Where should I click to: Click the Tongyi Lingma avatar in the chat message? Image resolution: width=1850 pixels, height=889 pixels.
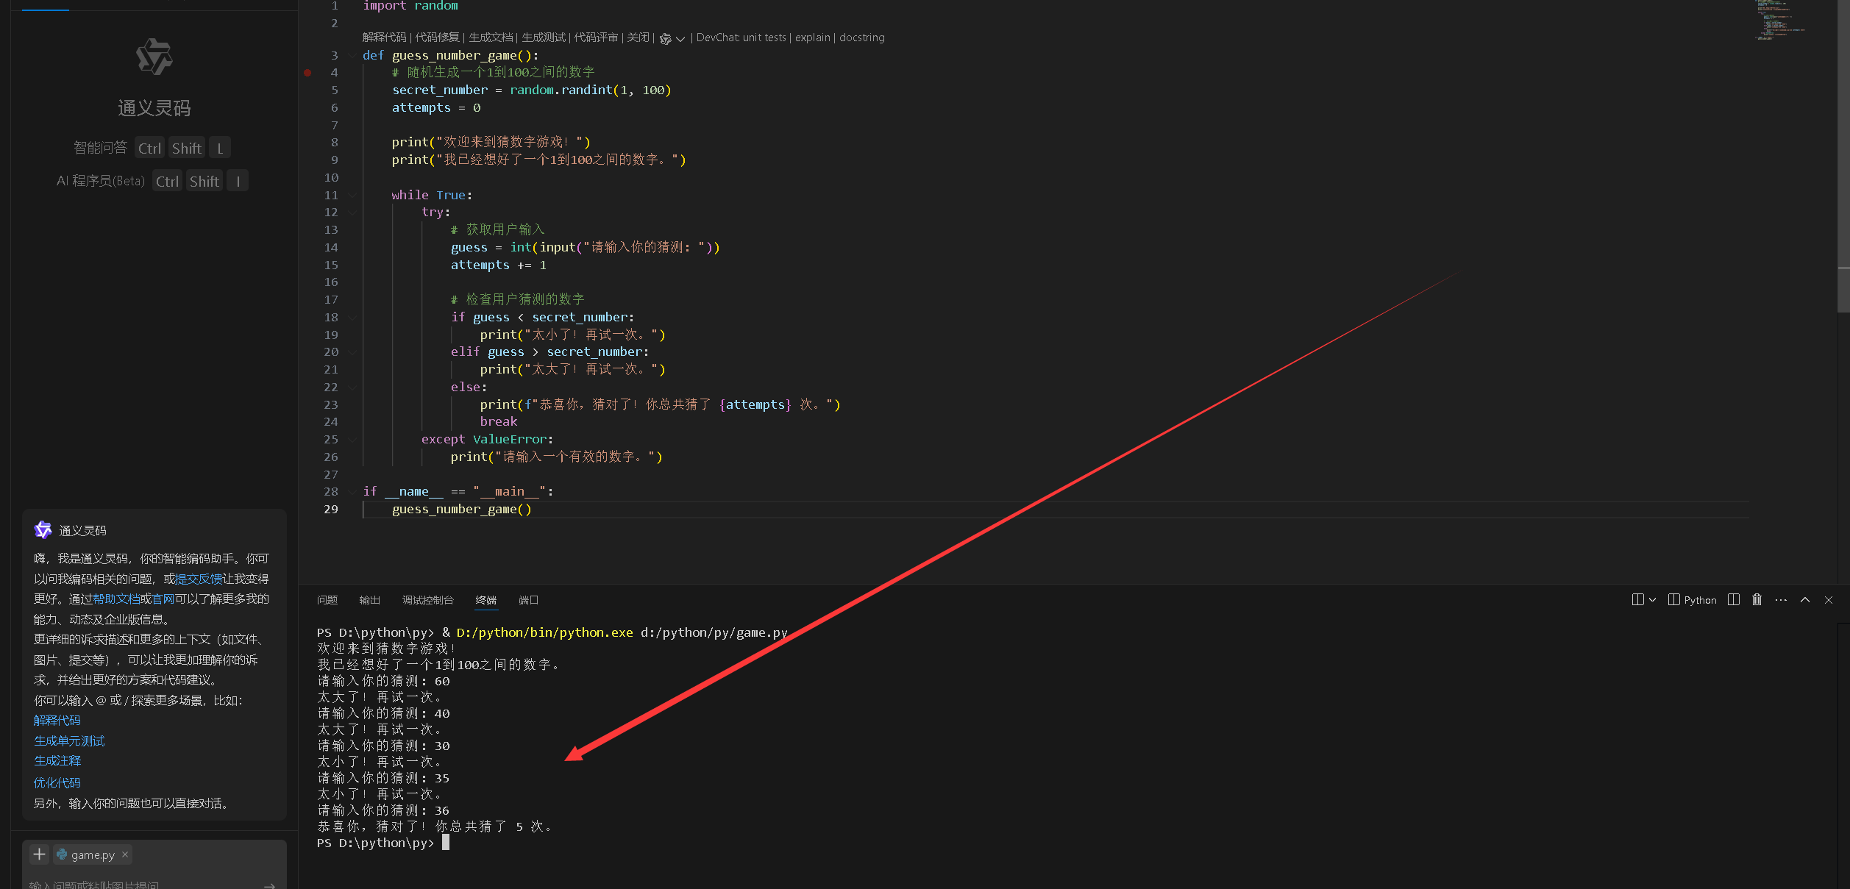pyautogui.click(x=43, y=530)
